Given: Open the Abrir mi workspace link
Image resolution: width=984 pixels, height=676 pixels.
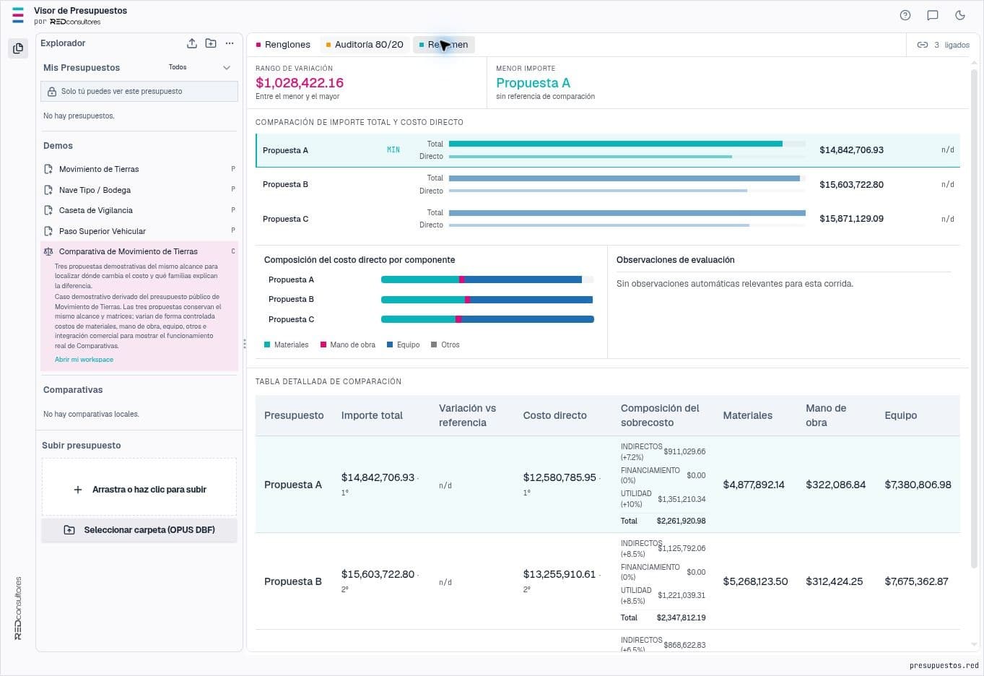Looking at the screenshot, I should [x=84, y=360].
